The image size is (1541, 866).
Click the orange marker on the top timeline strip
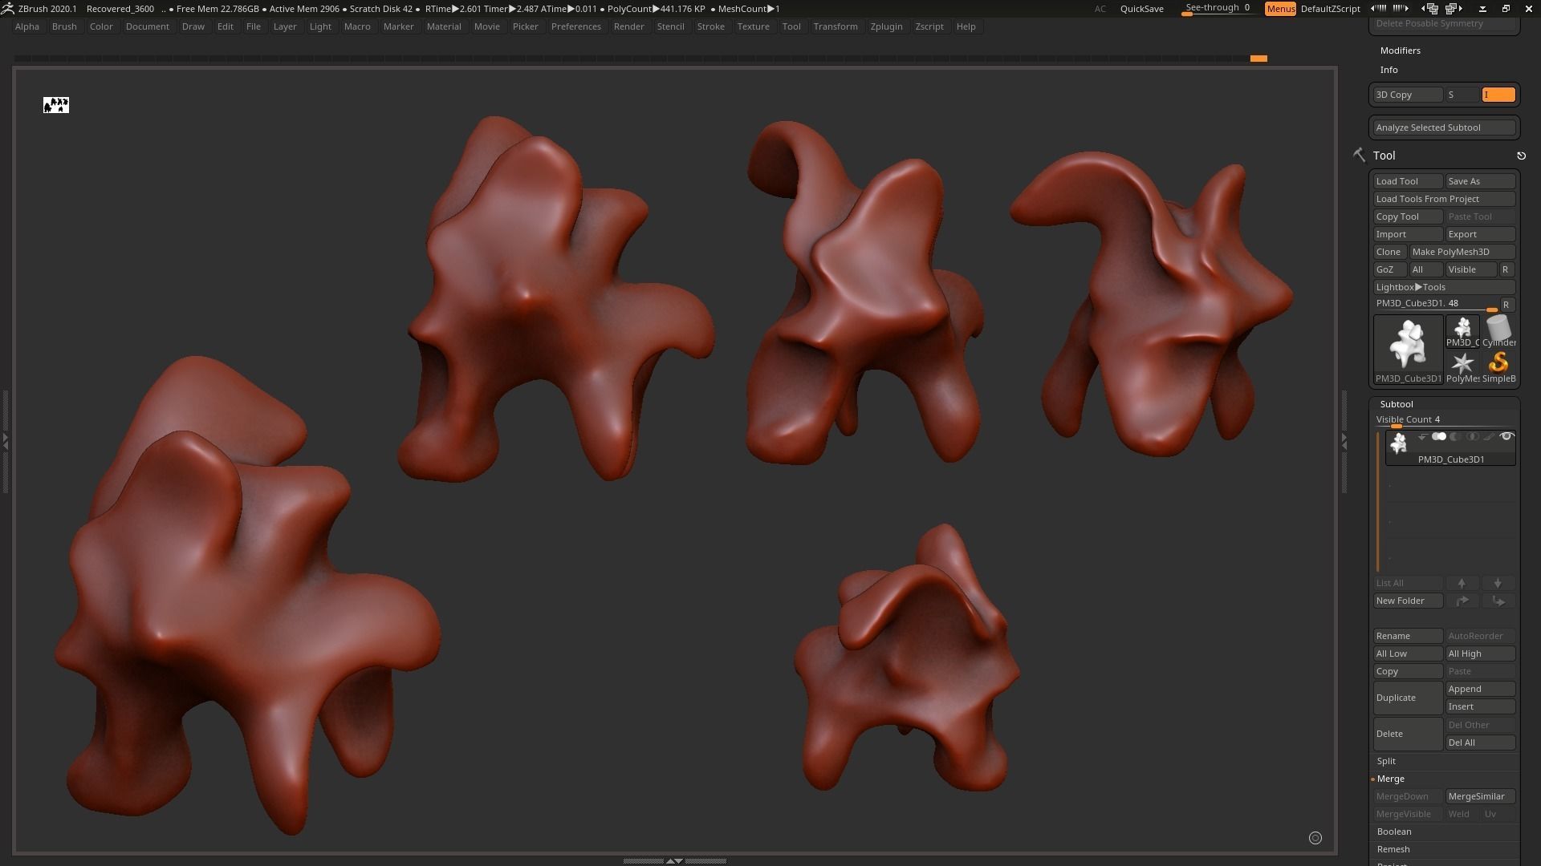1258,59
